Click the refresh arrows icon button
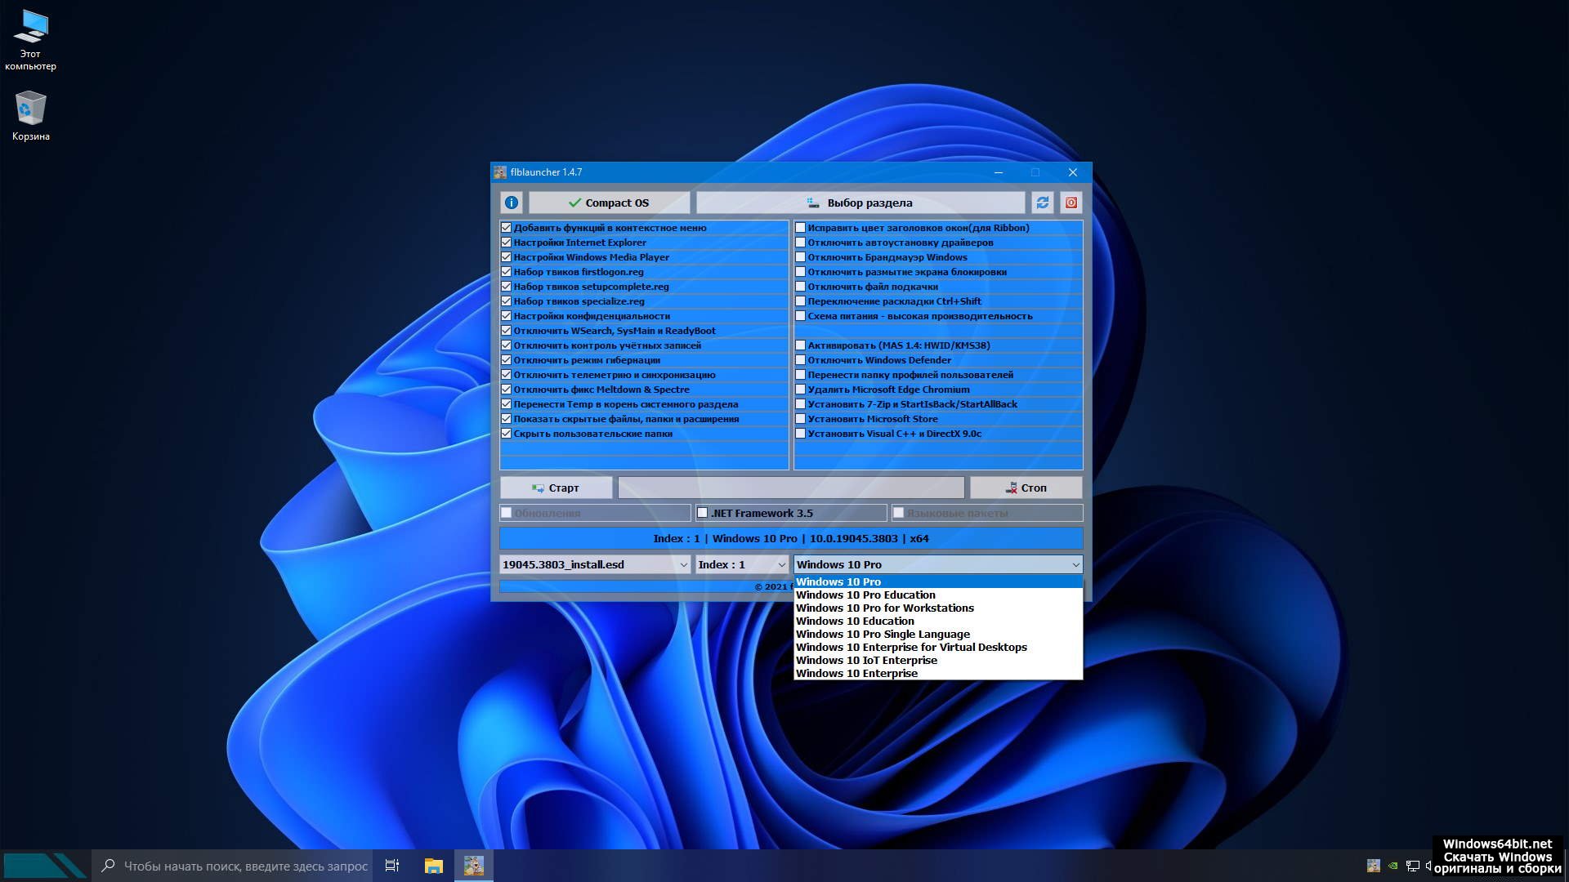1569x882 pixels. coord(1042,203)
